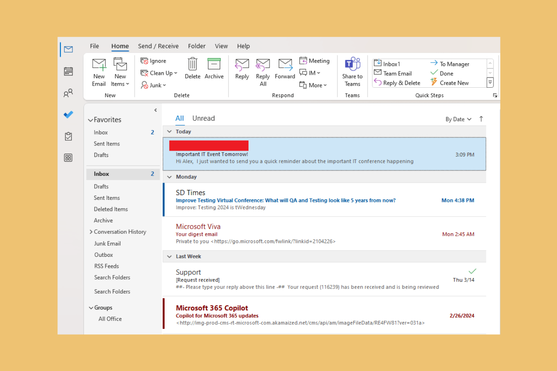Click Share to Teams
Image resolution: width=557 pixels, height=371 pixels.
coord(352,72)
